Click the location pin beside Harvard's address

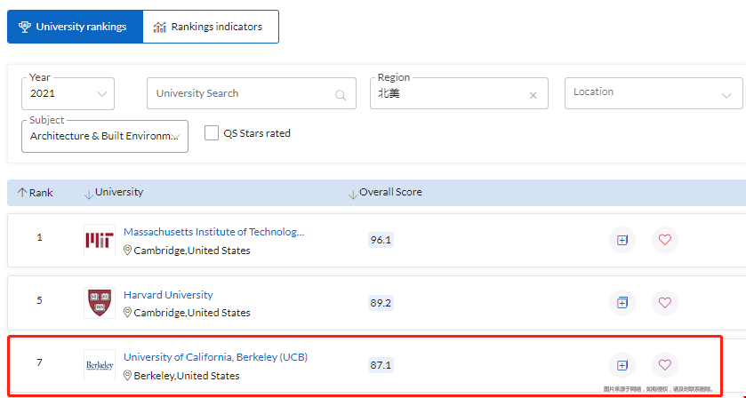pos(127,313)
